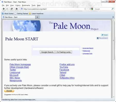Open the Facebook quick link
This screenshot has height=102, width=116.
tap(64, 70)
